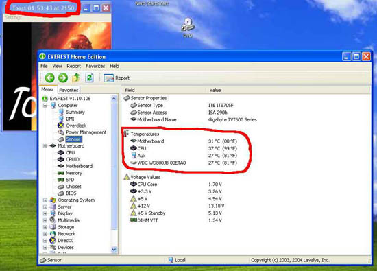Select the Overclock tree item
377x271 pixels.
pos(76,126)
